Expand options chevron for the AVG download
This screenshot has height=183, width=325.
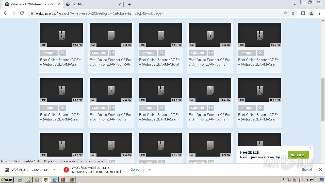(x=54, y=170)
